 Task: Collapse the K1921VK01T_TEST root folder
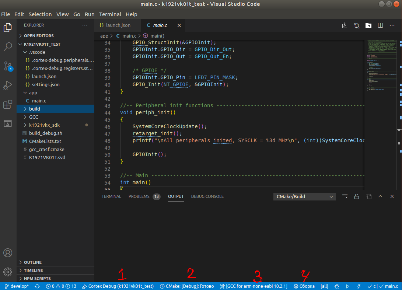point(55,44)
